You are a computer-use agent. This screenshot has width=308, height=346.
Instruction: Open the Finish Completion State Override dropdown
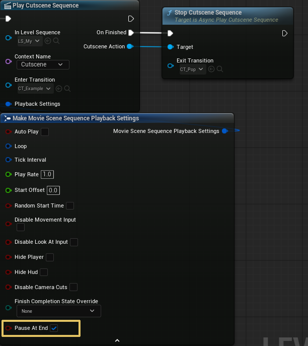click(x=58, y=311)
